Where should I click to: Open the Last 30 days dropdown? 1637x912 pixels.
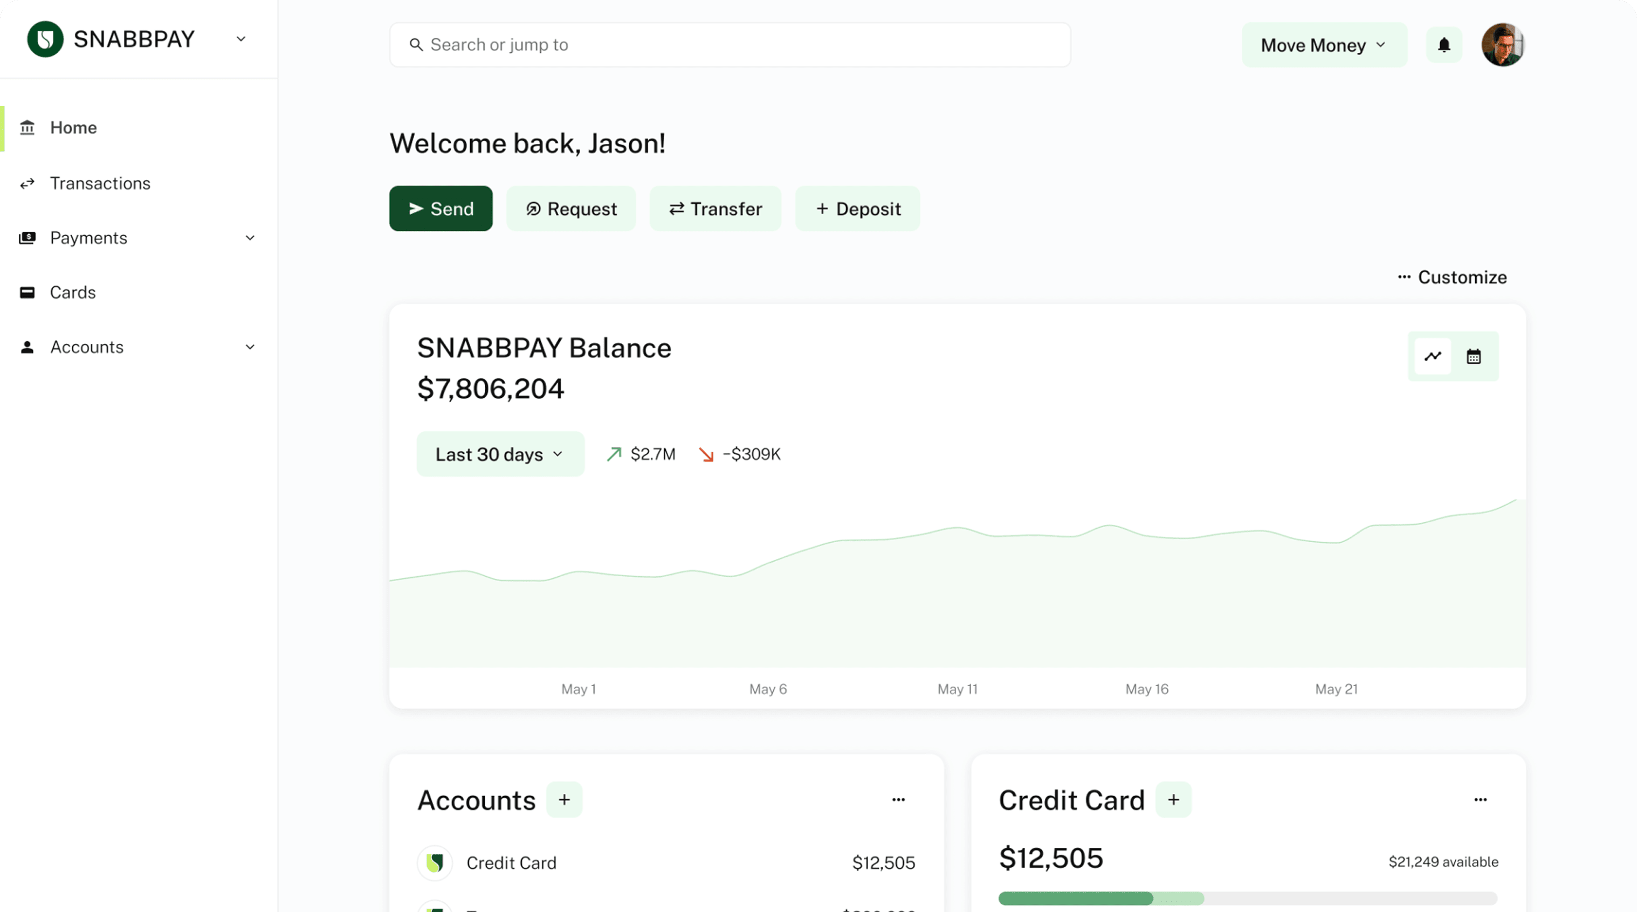pyautogui.click(x=500, y=454)
